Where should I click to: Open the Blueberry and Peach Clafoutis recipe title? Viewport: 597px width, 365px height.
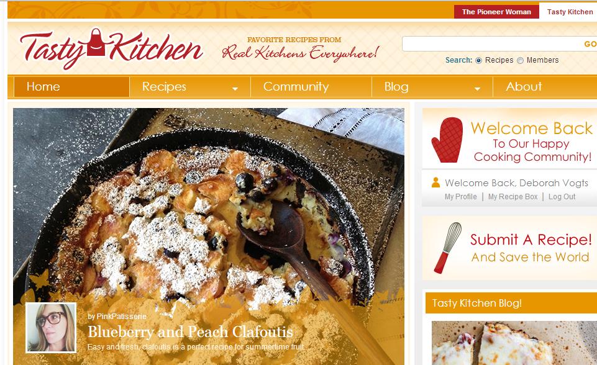(x=190, y=332)
